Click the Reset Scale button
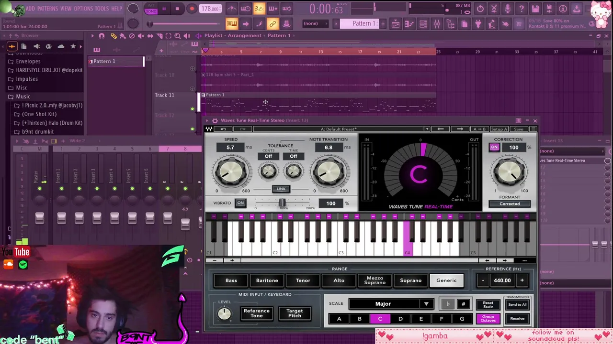 point(488,304)
